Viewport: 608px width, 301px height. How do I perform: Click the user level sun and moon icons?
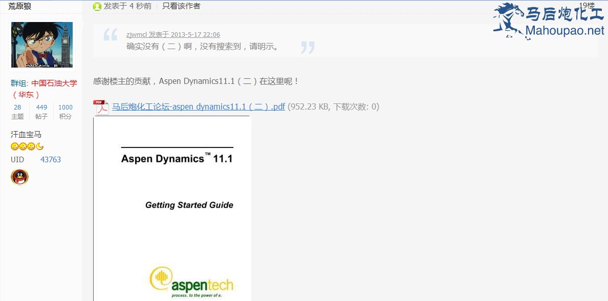pyautogui.click(x=27, y=147)
